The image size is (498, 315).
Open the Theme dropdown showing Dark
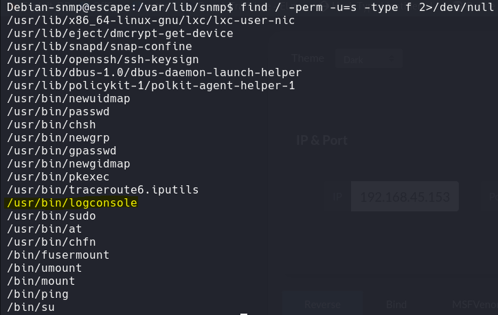pos(367,59)
